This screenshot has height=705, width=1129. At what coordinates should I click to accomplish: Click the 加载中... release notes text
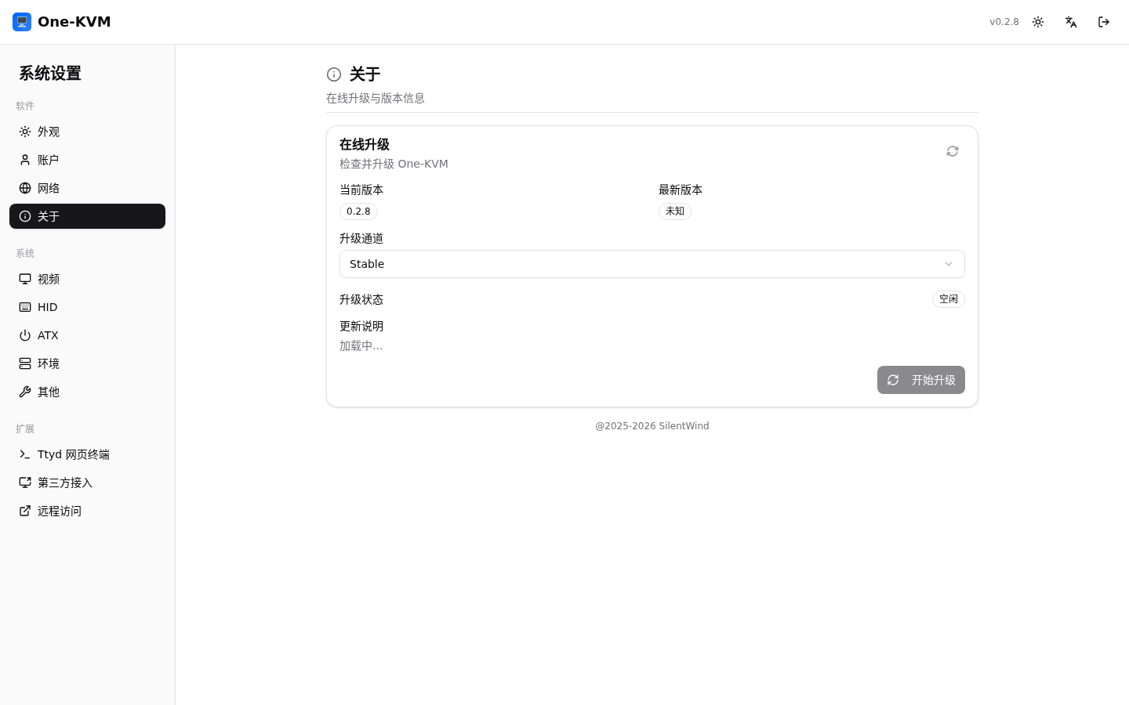pos(361,346)
